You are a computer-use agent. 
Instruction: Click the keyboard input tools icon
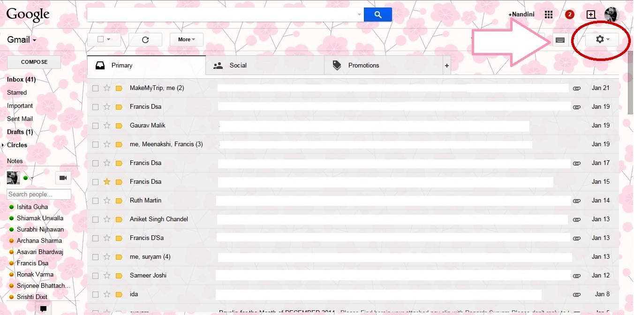click(x=560, y=40)
